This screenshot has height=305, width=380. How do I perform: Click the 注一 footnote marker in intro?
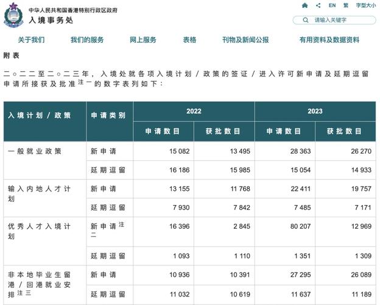pos(85,82)
